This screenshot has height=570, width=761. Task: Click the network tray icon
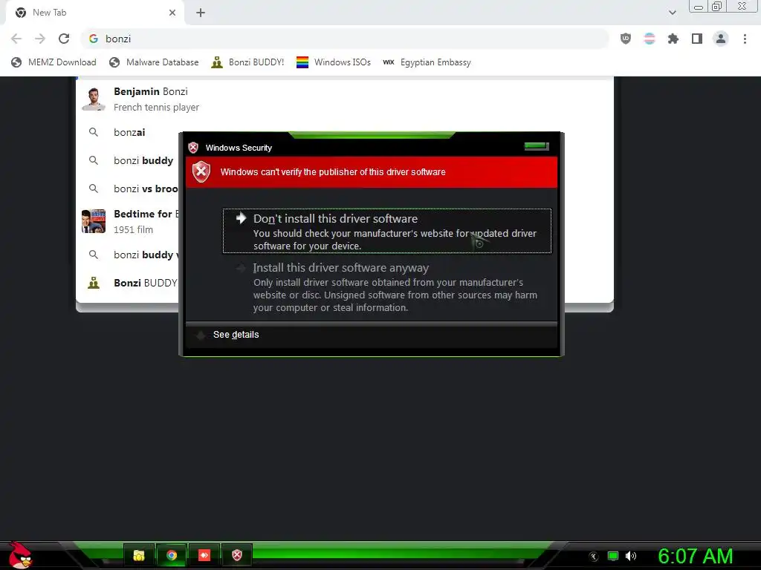(613, 556)
